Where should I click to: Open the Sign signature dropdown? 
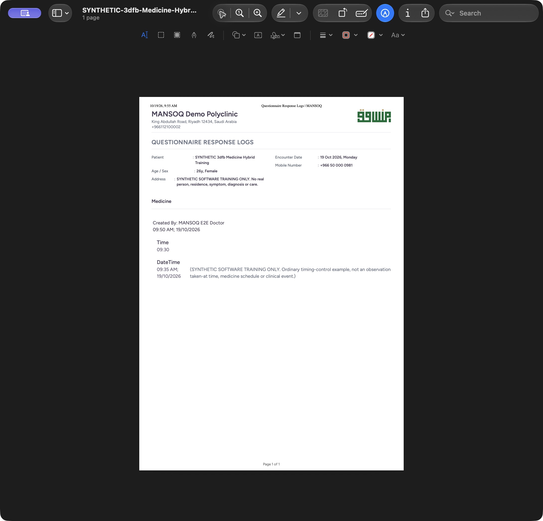(278, 35)
